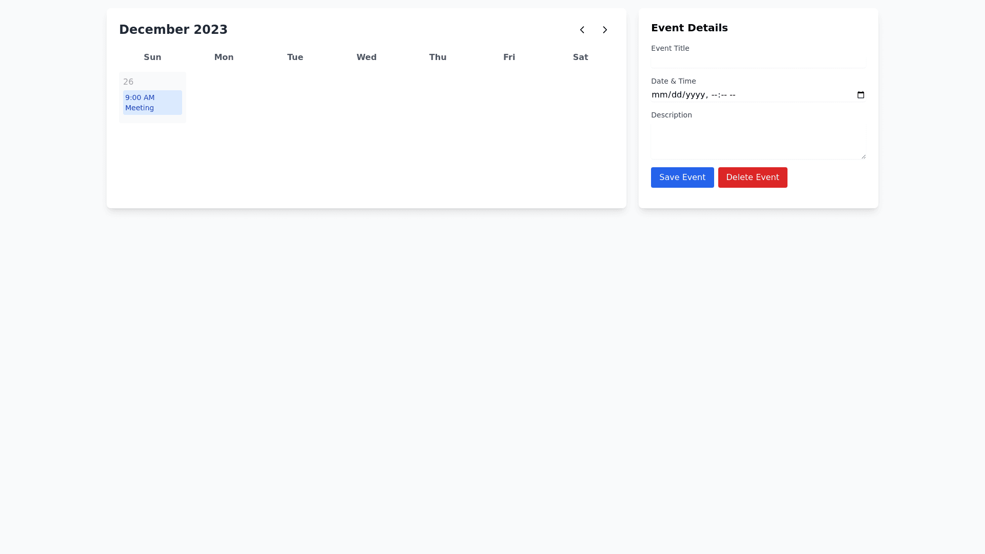Open the date picker calendar icon
Screen dimensions: 985x554
pos(861,95)
